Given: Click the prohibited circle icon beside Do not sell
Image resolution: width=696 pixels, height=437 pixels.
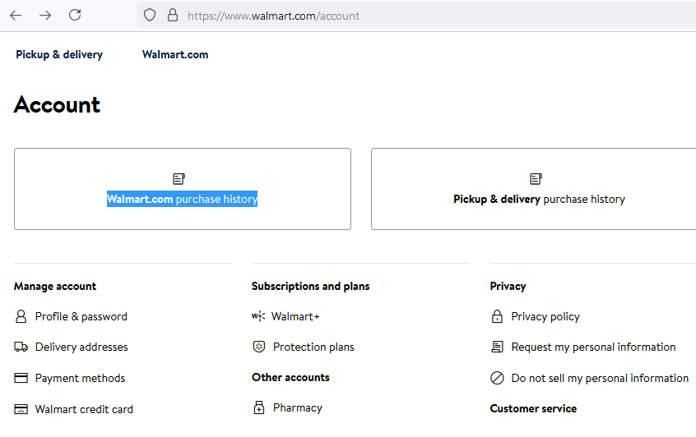Looking at the screenshot, I should [497, 378].
